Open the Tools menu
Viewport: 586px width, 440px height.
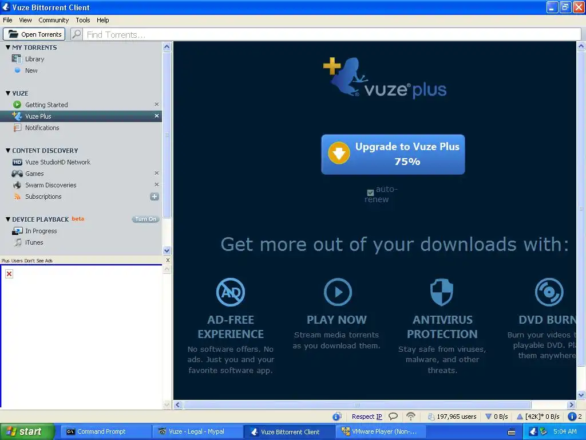point(82,20)
